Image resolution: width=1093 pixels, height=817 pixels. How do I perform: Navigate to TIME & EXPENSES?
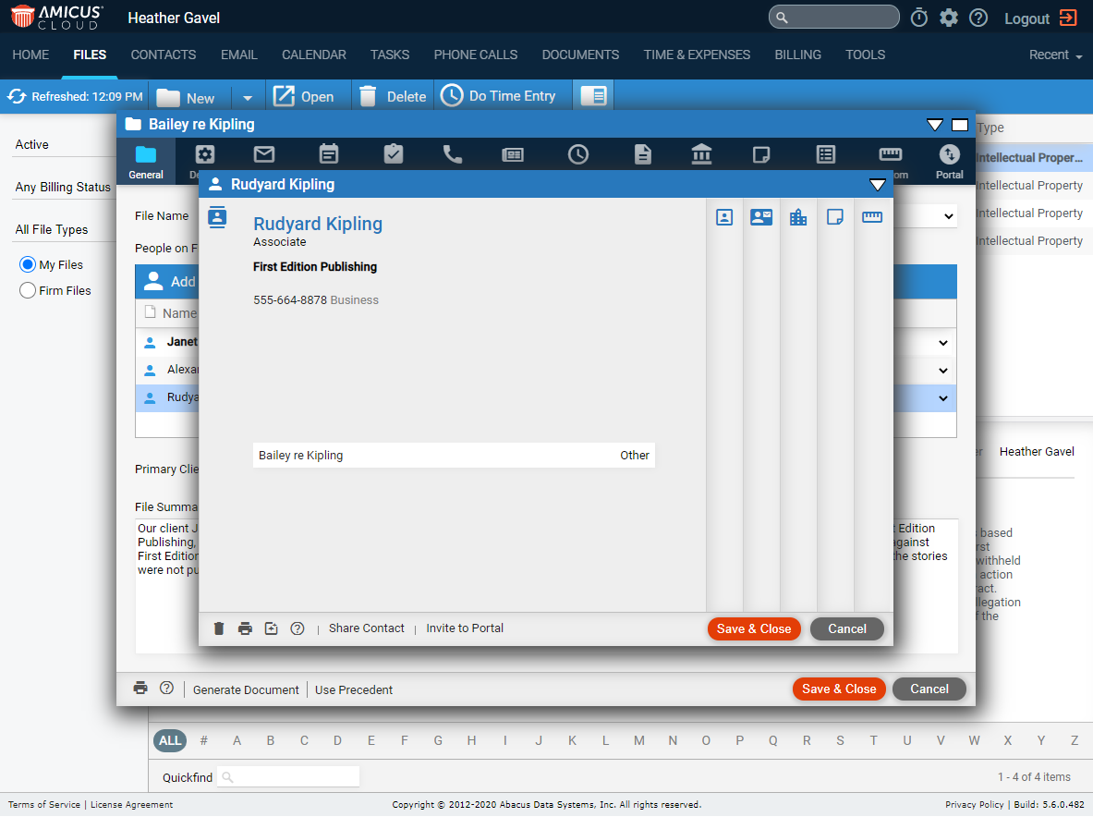[x=697, y=55]
